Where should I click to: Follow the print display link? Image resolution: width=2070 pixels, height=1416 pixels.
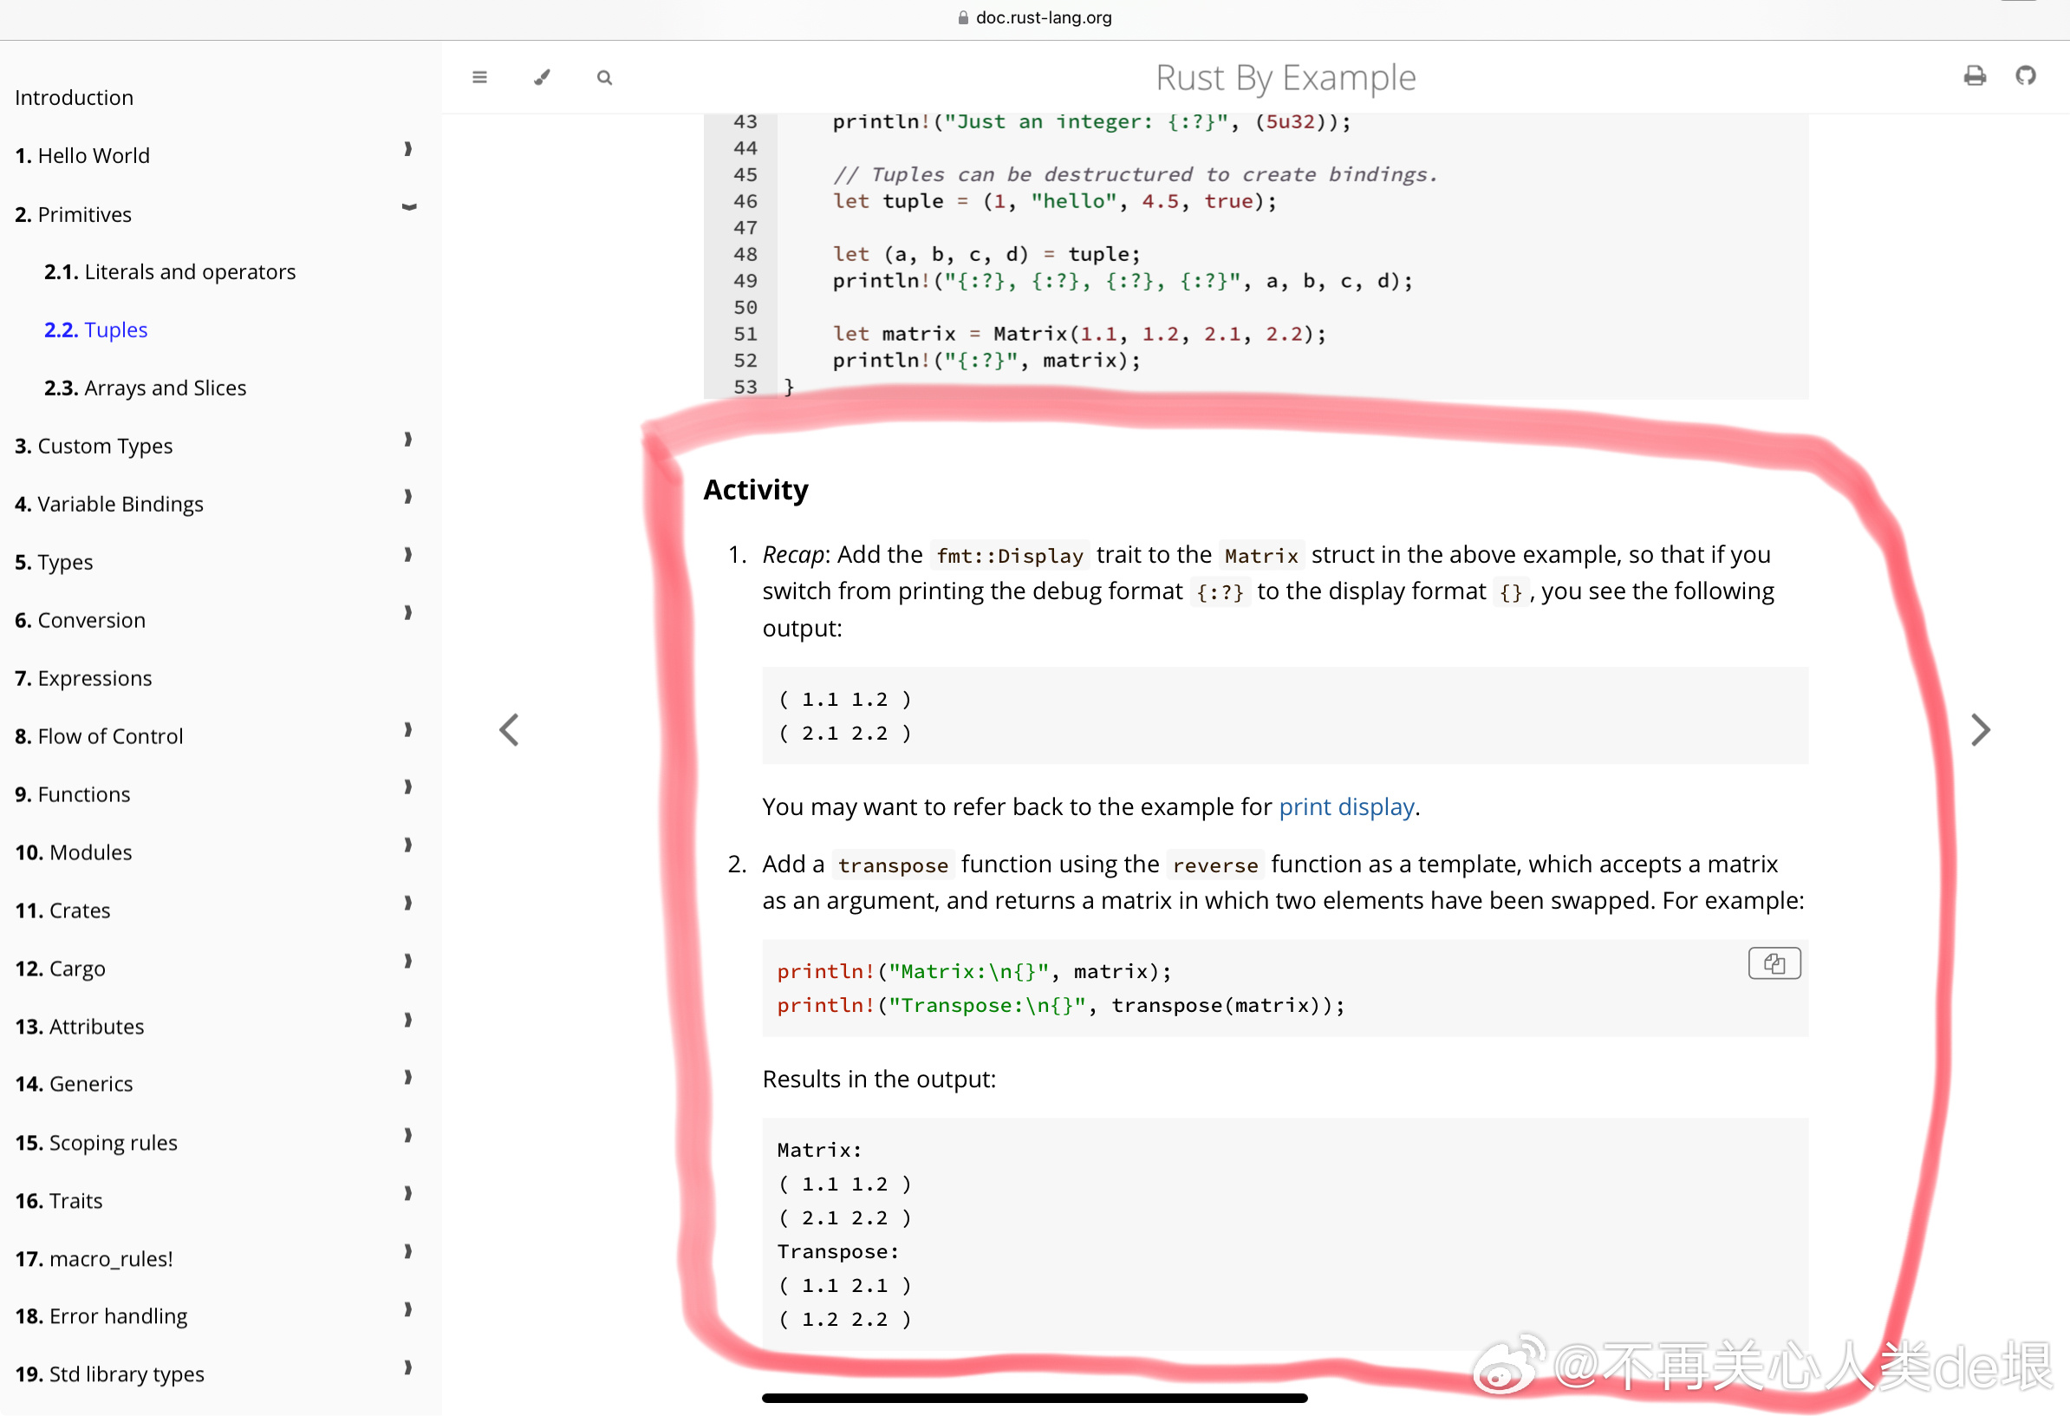click(1346, 806)
